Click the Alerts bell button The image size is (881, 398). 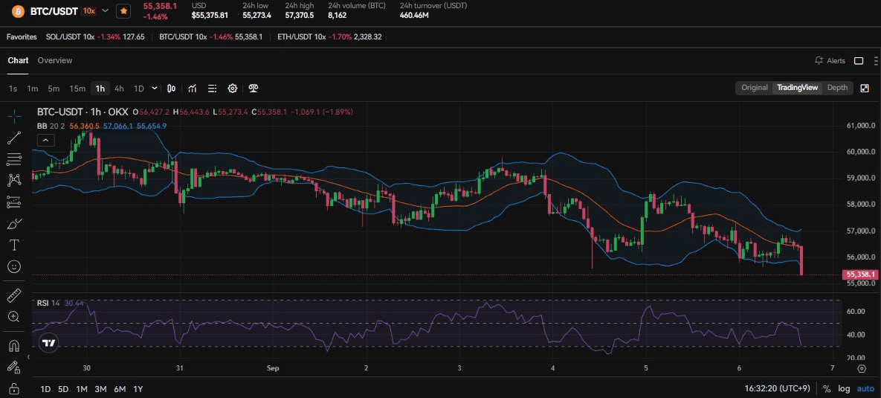pyautogui.click(x=830, y=61)
